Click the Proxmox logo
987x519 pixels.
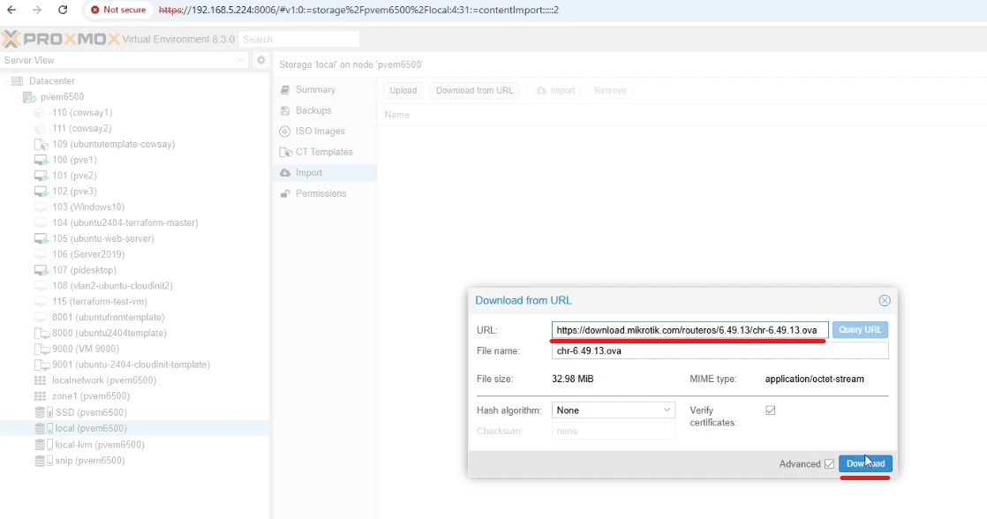pyautogui.click(x=60, y=39)
